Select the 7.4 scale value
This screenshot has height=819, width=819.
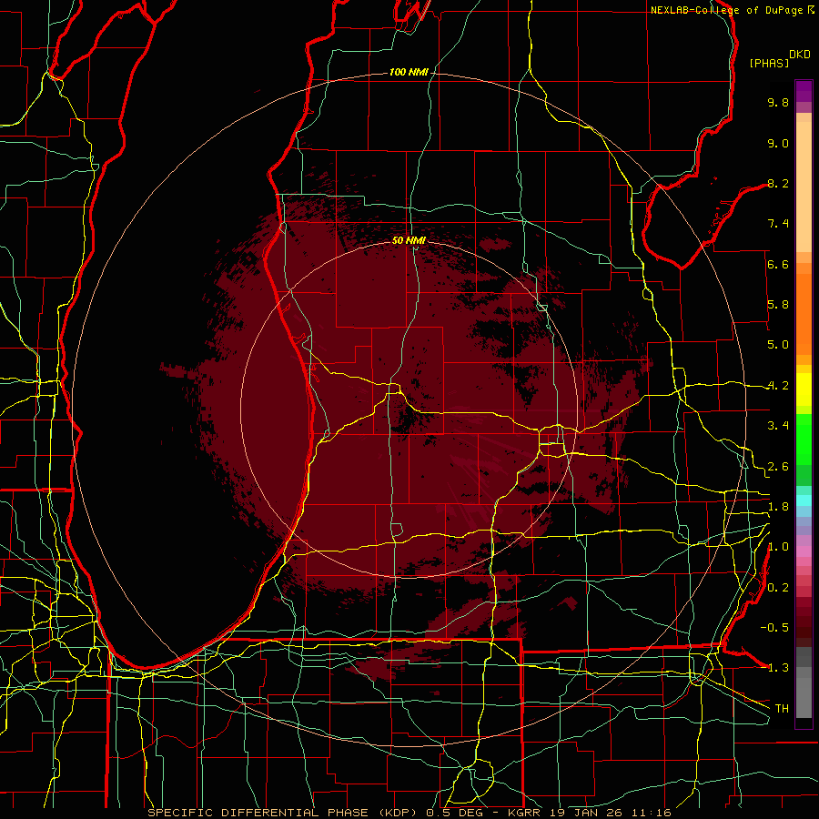click(778, 224)
